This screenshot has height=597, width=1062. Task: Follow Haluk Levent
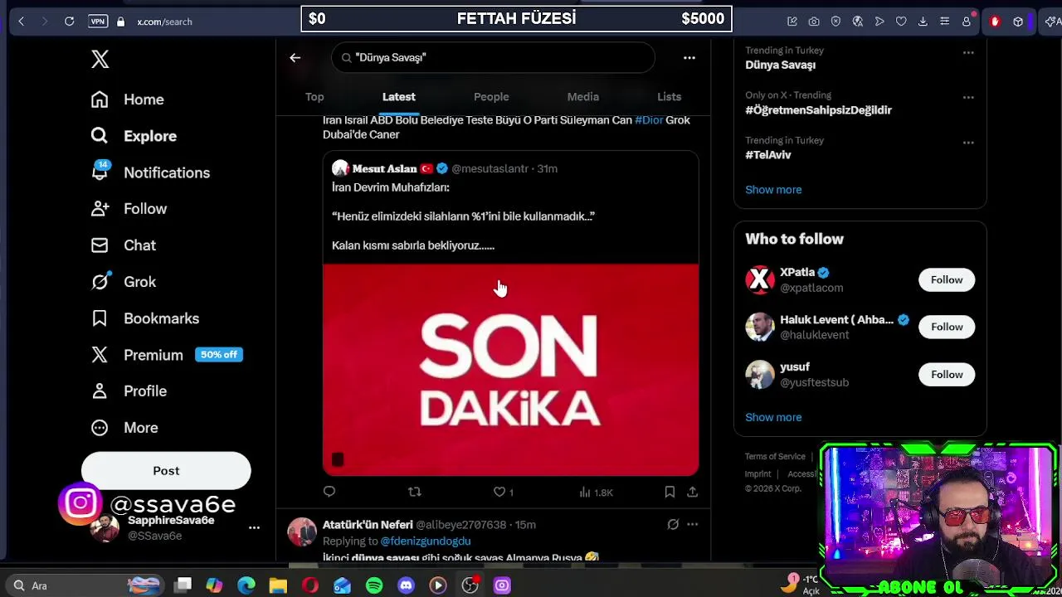947,327
